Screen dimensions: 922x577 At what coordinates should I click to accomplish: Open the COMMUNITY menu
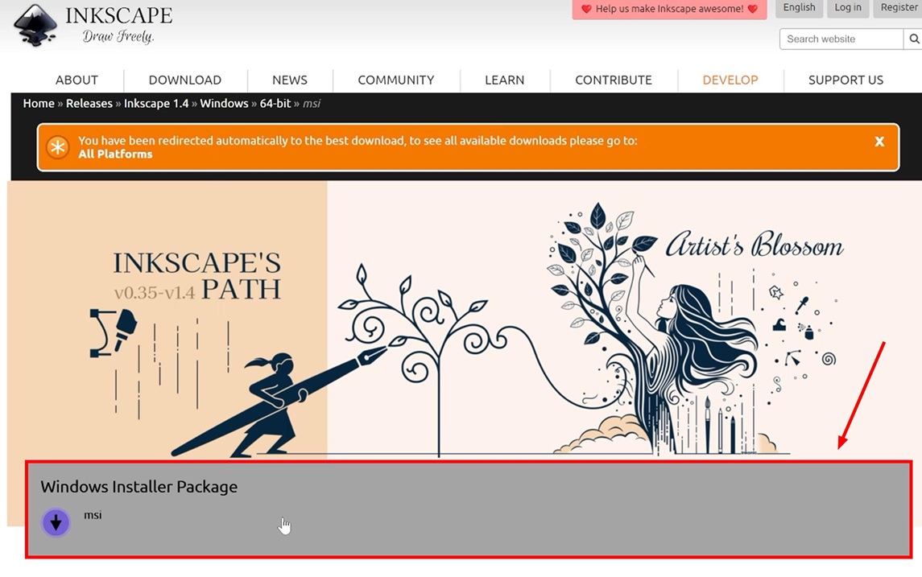(395, 80)
